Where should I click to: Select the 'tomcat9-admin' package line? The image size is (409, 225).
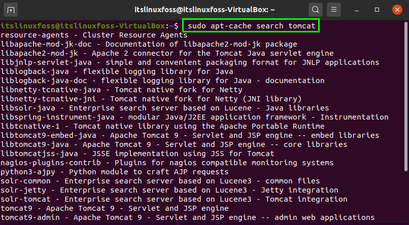click(188, 217)
